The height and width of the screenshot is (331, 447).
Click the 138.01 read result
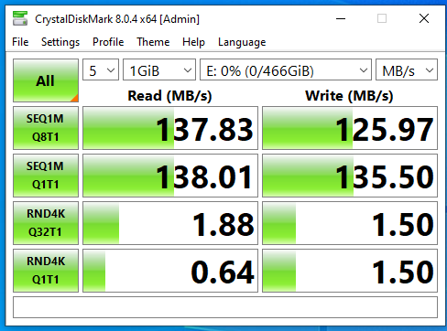coord(170,176)
